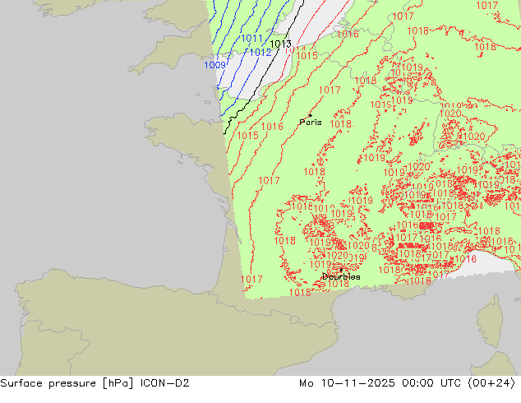Select the black 1013 isobar label
The width and height of the screenshot is (521, 403).
[x=280, y=44]
